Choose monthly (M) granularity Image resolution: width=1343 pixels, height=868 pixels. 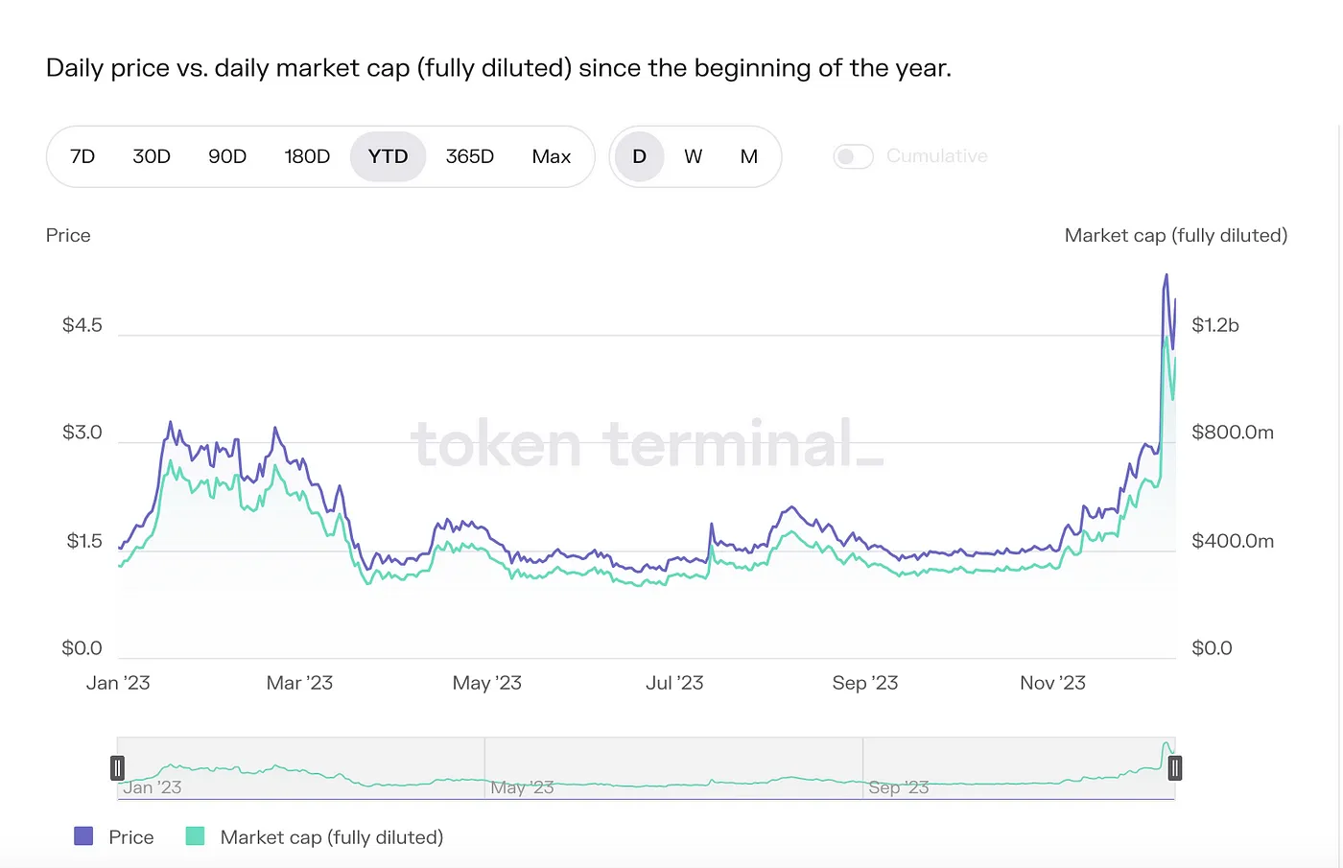(749, 156)
